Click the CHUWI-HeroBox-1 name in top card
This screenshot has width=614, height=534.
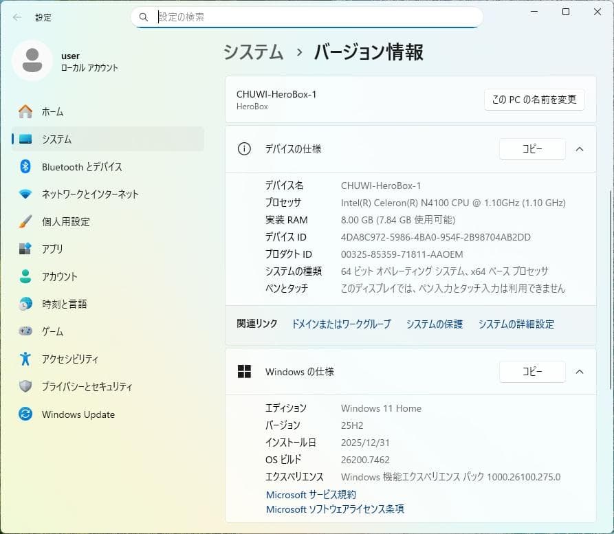pos(276,94)
